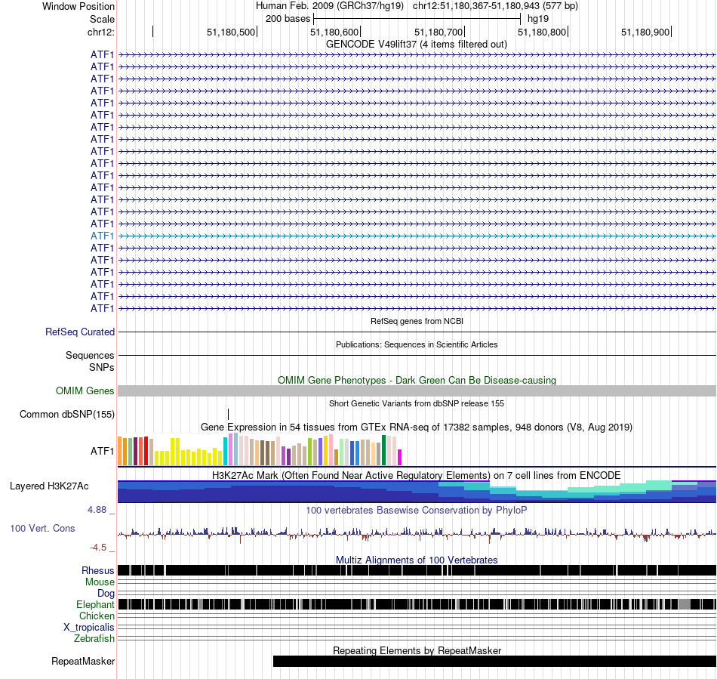Image resolution: width=717 pixels, height=679 pixels.
Task: Click the dbSNP variant tick mark
Action: 228,414
